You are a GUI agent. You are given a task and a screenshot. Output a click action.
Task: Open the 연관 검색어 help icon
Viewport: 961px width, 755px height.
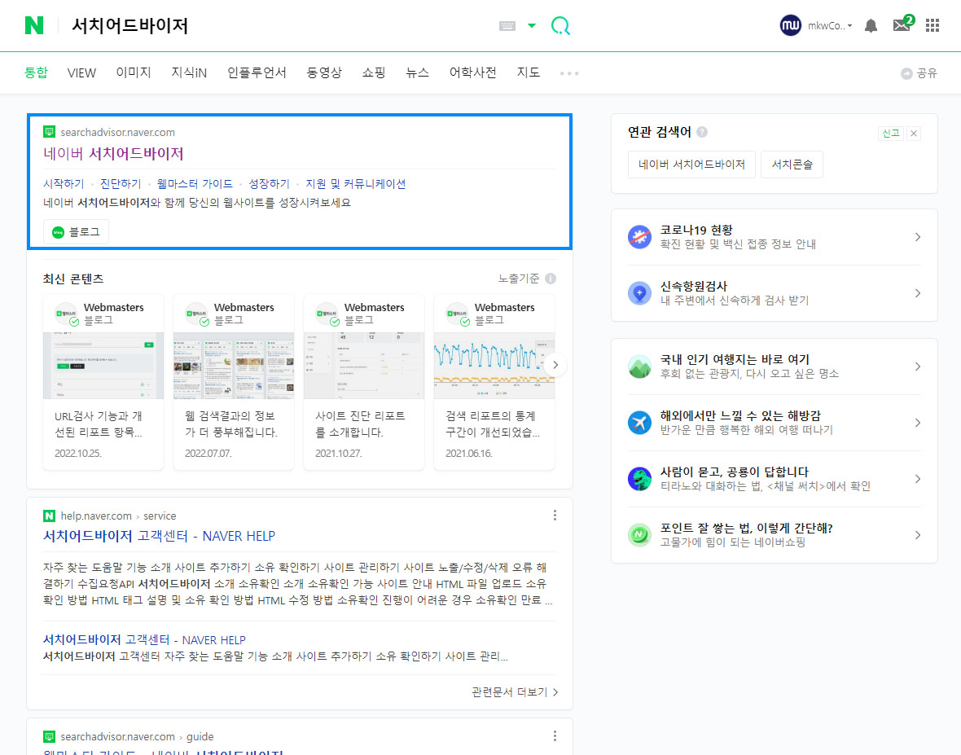click(x=702, y=132)
